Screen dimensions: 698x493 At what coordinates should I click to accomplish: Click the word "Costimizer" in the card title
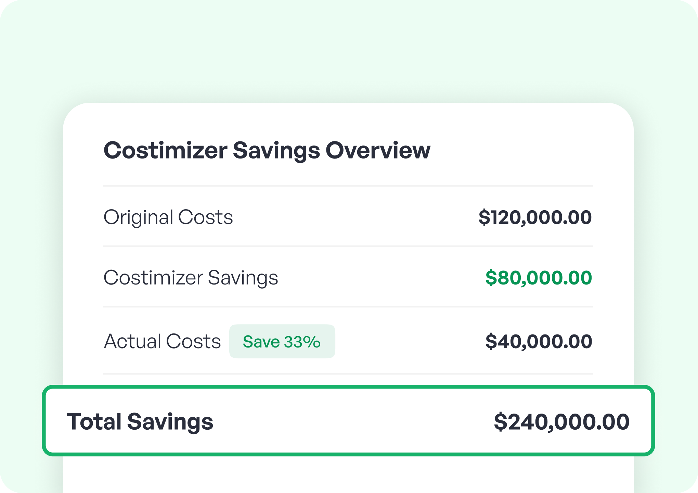(x=165, y=151)
